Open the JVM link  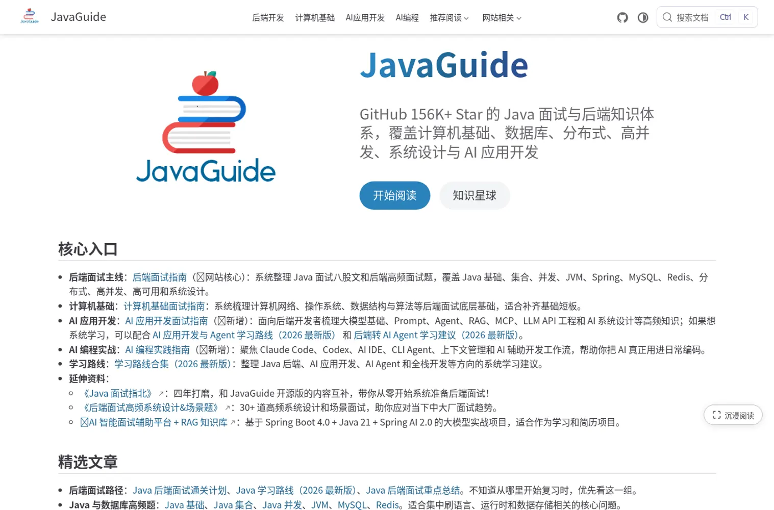pos(320,505)
